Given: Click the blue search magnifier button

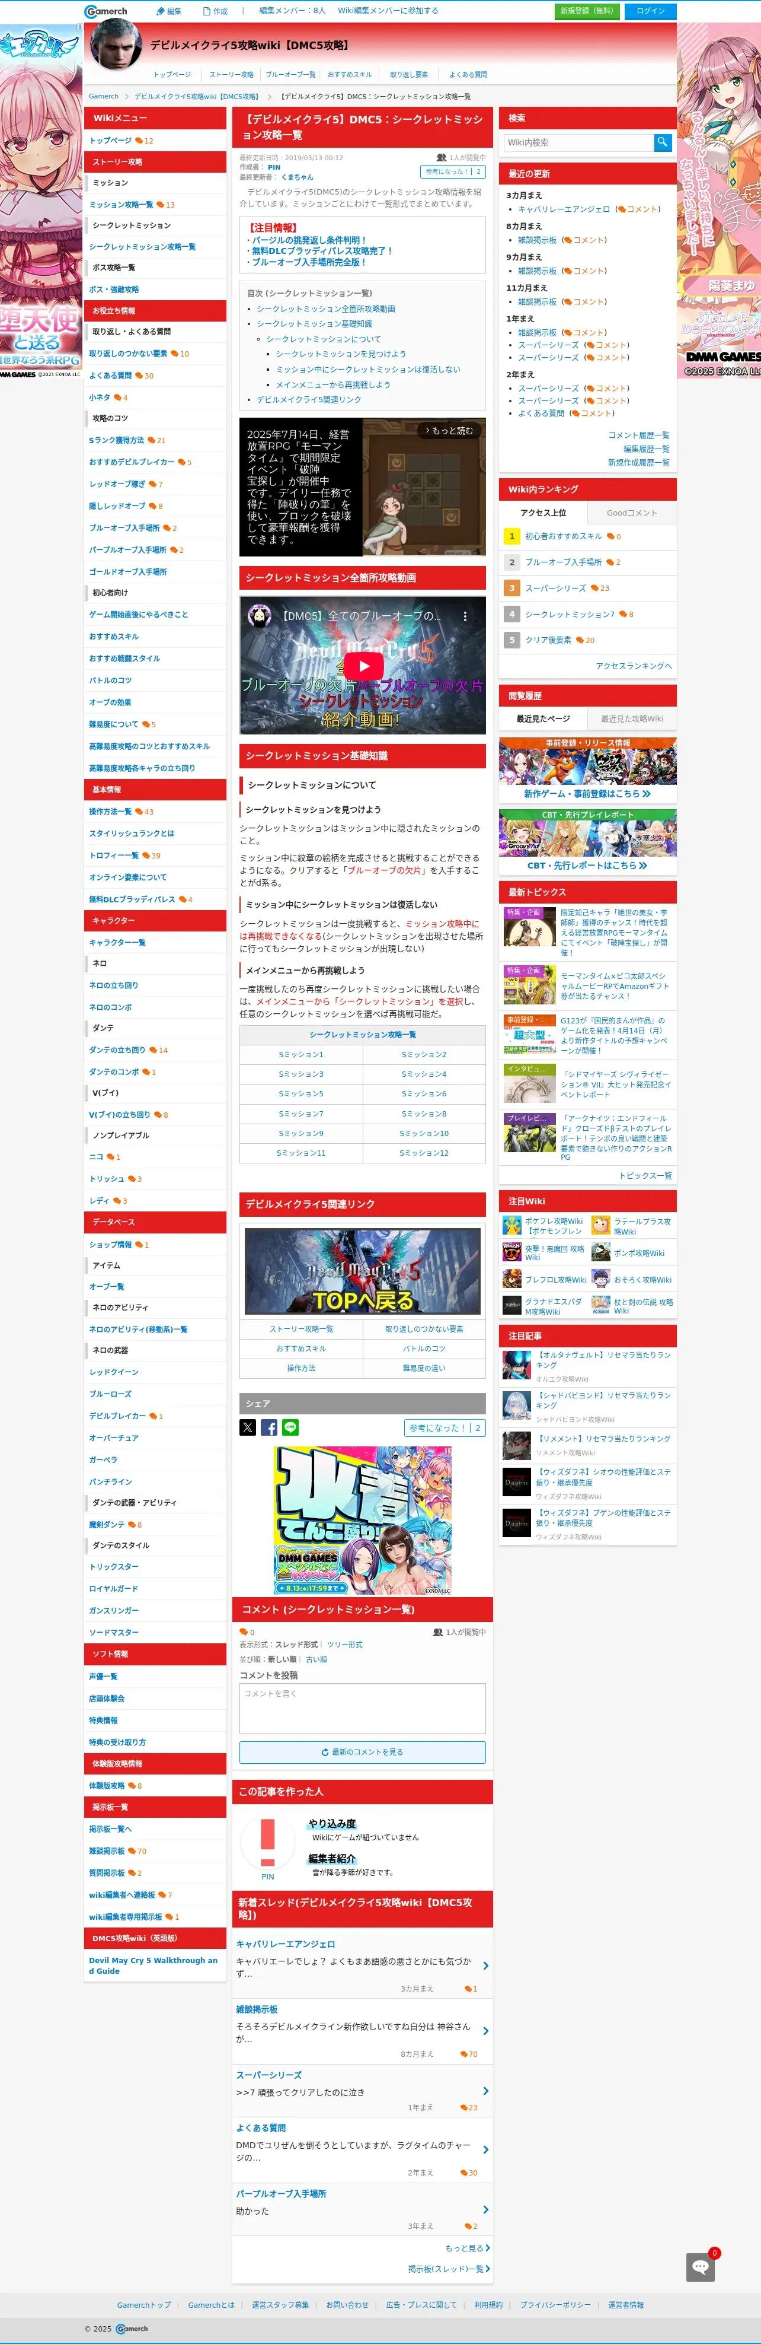Looking at the screenshot, I should coord(663,142).
